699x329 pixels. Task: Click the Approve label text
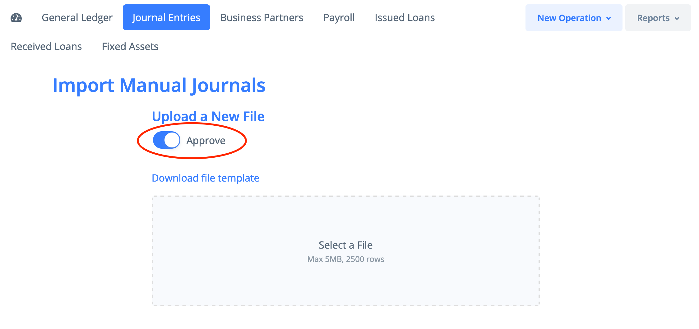pyautogui.click(x=206, y=141)
